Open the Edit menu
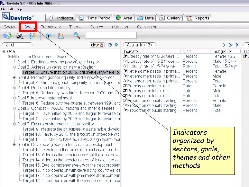Image resolution: width=249 pixels, height=187 pixels. click(11, 9)
